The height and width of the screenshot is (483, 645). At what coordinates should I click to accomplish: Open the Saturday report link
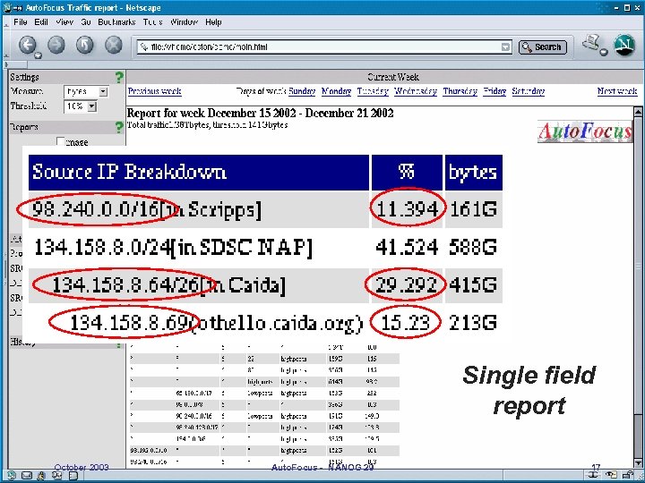[x=529, y=91]
